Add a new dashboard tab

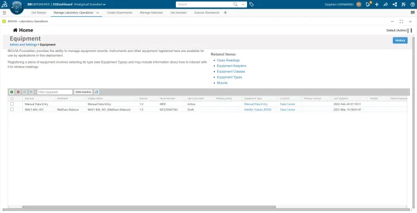tap(225, 12)
